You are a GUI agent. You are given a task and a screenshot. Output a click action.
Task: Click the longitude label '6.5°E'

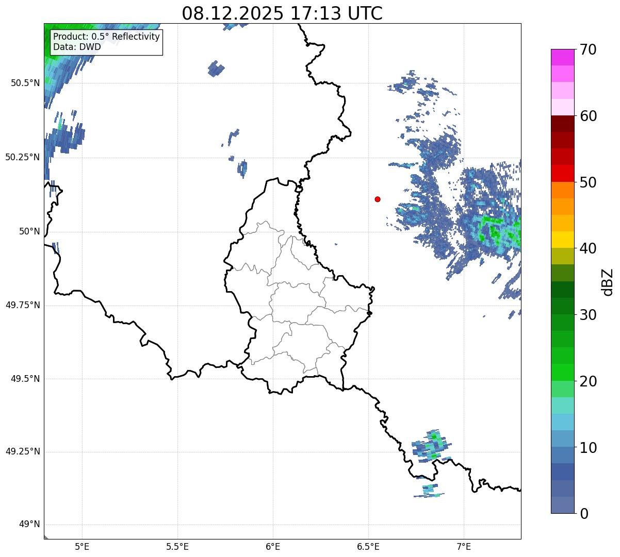(x=368, y=546)
